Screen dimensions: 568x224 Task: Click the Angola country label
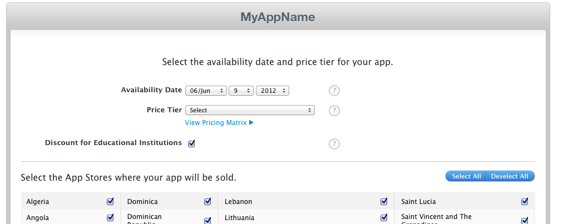tap(38, 218)
